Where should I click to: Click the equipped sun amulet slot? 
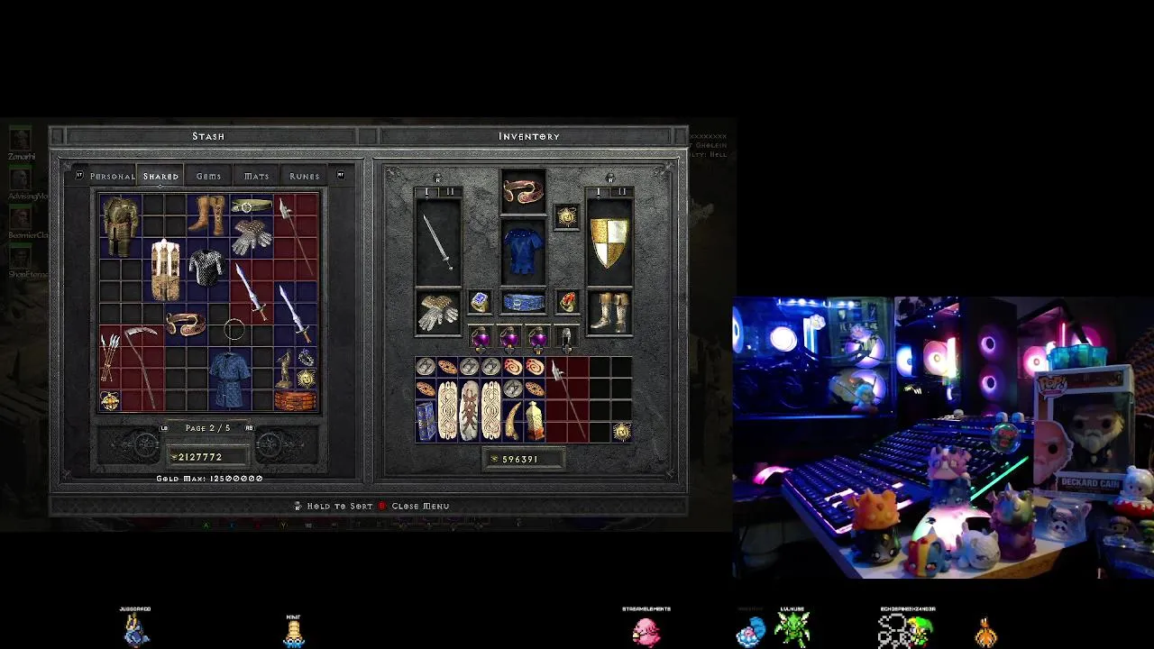(x=566, y=216)
